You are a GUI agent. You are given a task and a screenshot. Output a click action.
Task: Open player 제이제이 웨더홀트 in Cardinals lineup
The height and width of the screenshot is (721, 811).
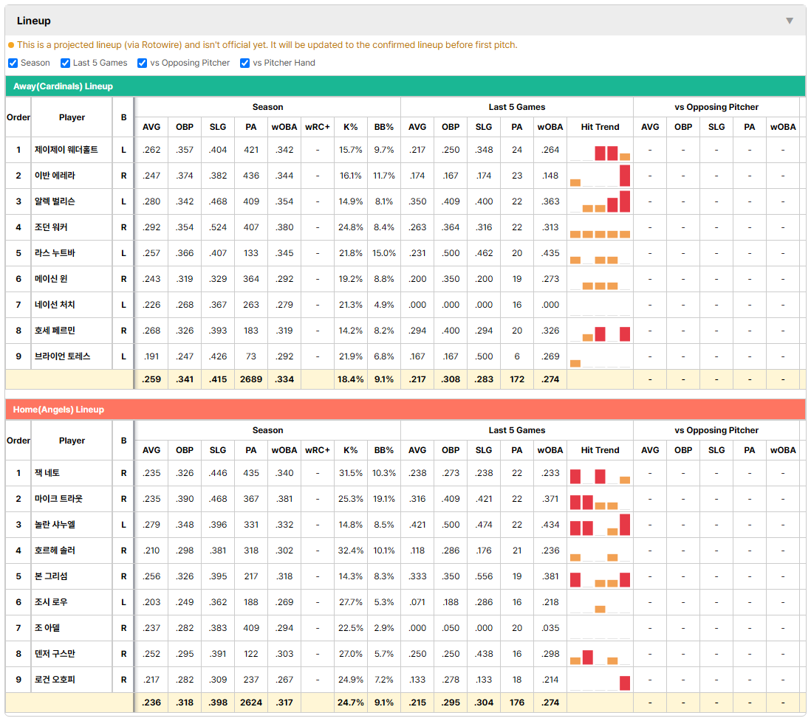point(66,150)
